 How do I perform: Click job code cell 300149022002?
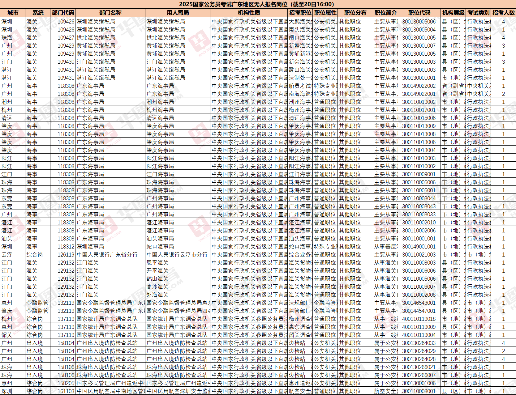tap(419, 86)
